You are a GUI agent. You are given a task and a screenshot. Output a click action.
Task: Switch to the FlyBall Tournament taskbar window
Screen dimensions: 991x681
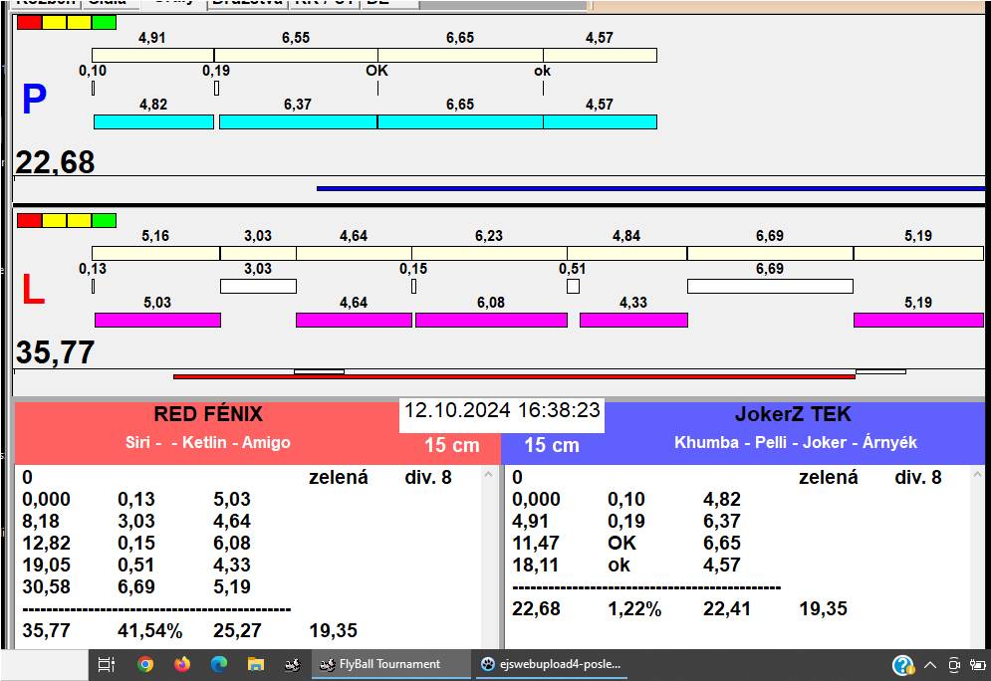coord(390,664)
